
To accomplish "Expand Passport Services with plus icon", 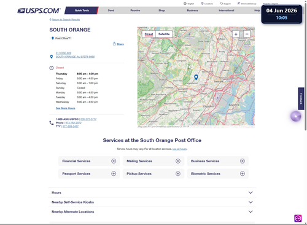I will pos(114,173).
